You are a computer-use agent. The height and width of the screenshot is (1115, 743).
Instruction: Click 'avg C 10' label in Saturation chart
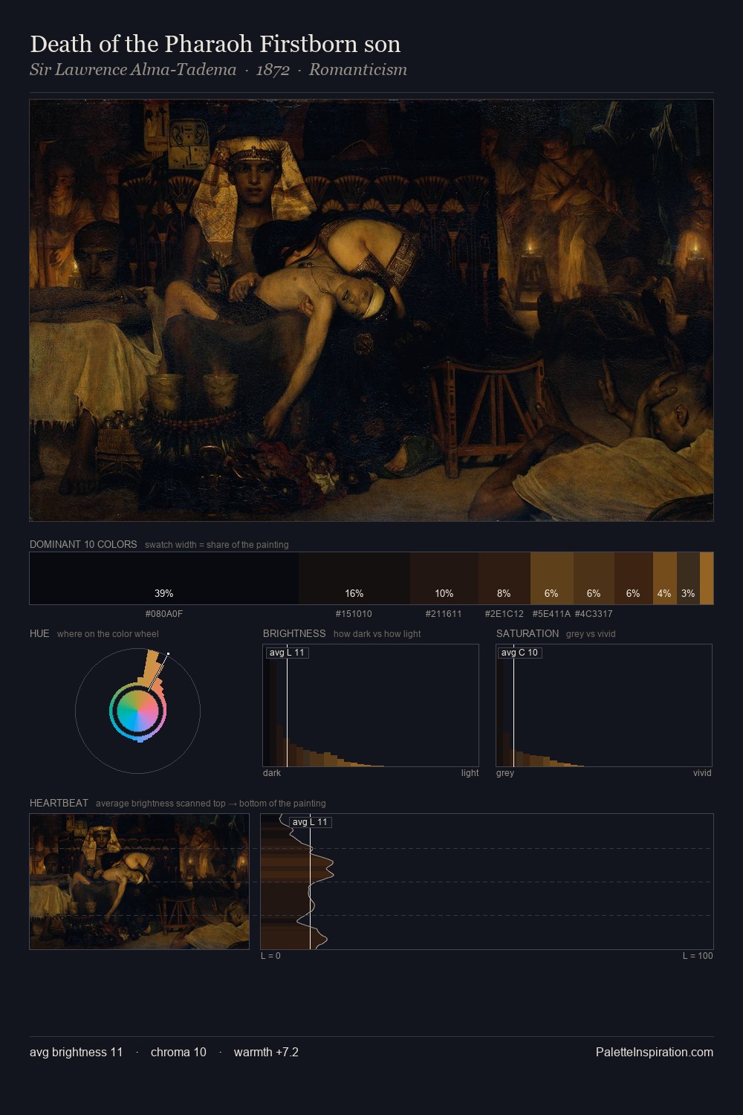tap(519, 653)
